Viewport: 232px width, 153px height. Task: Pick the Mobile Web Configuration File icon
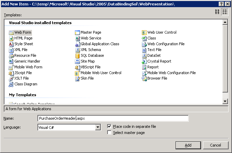pos(144,73)
